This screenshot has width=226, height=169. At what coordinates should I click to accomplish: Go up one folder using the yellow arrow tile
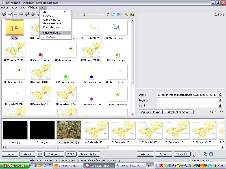14,27
